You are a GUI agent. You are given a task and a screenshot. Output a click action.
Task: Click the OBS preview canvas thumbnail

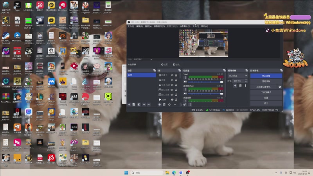(203, 43)
